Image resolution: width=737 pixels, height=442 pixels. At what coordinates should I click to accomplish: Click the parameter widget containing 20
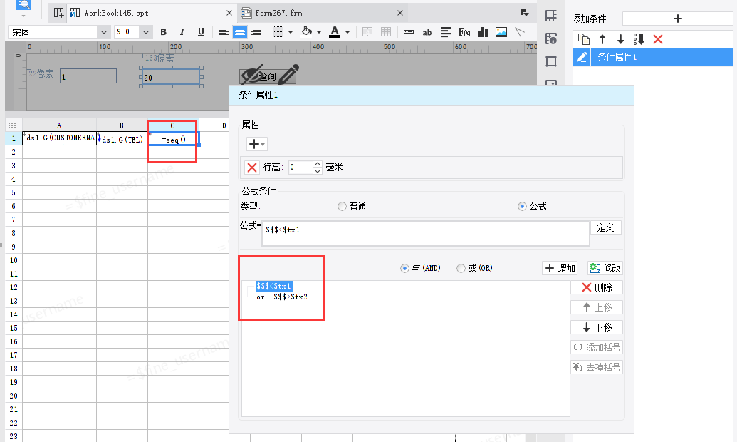pos(171,77)
